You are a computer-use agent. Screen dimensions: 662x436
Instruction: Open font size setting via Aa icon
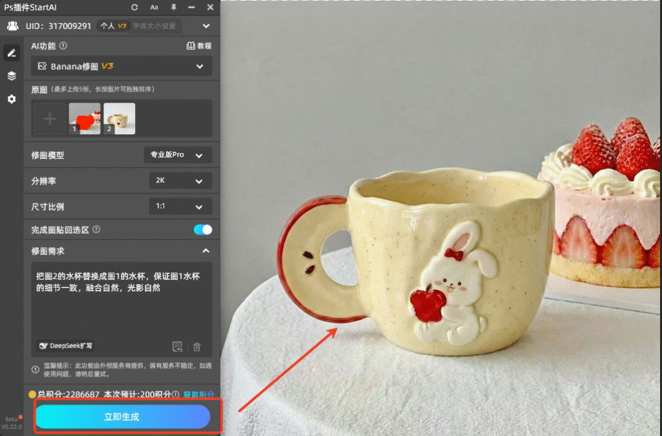pos(154,8)
